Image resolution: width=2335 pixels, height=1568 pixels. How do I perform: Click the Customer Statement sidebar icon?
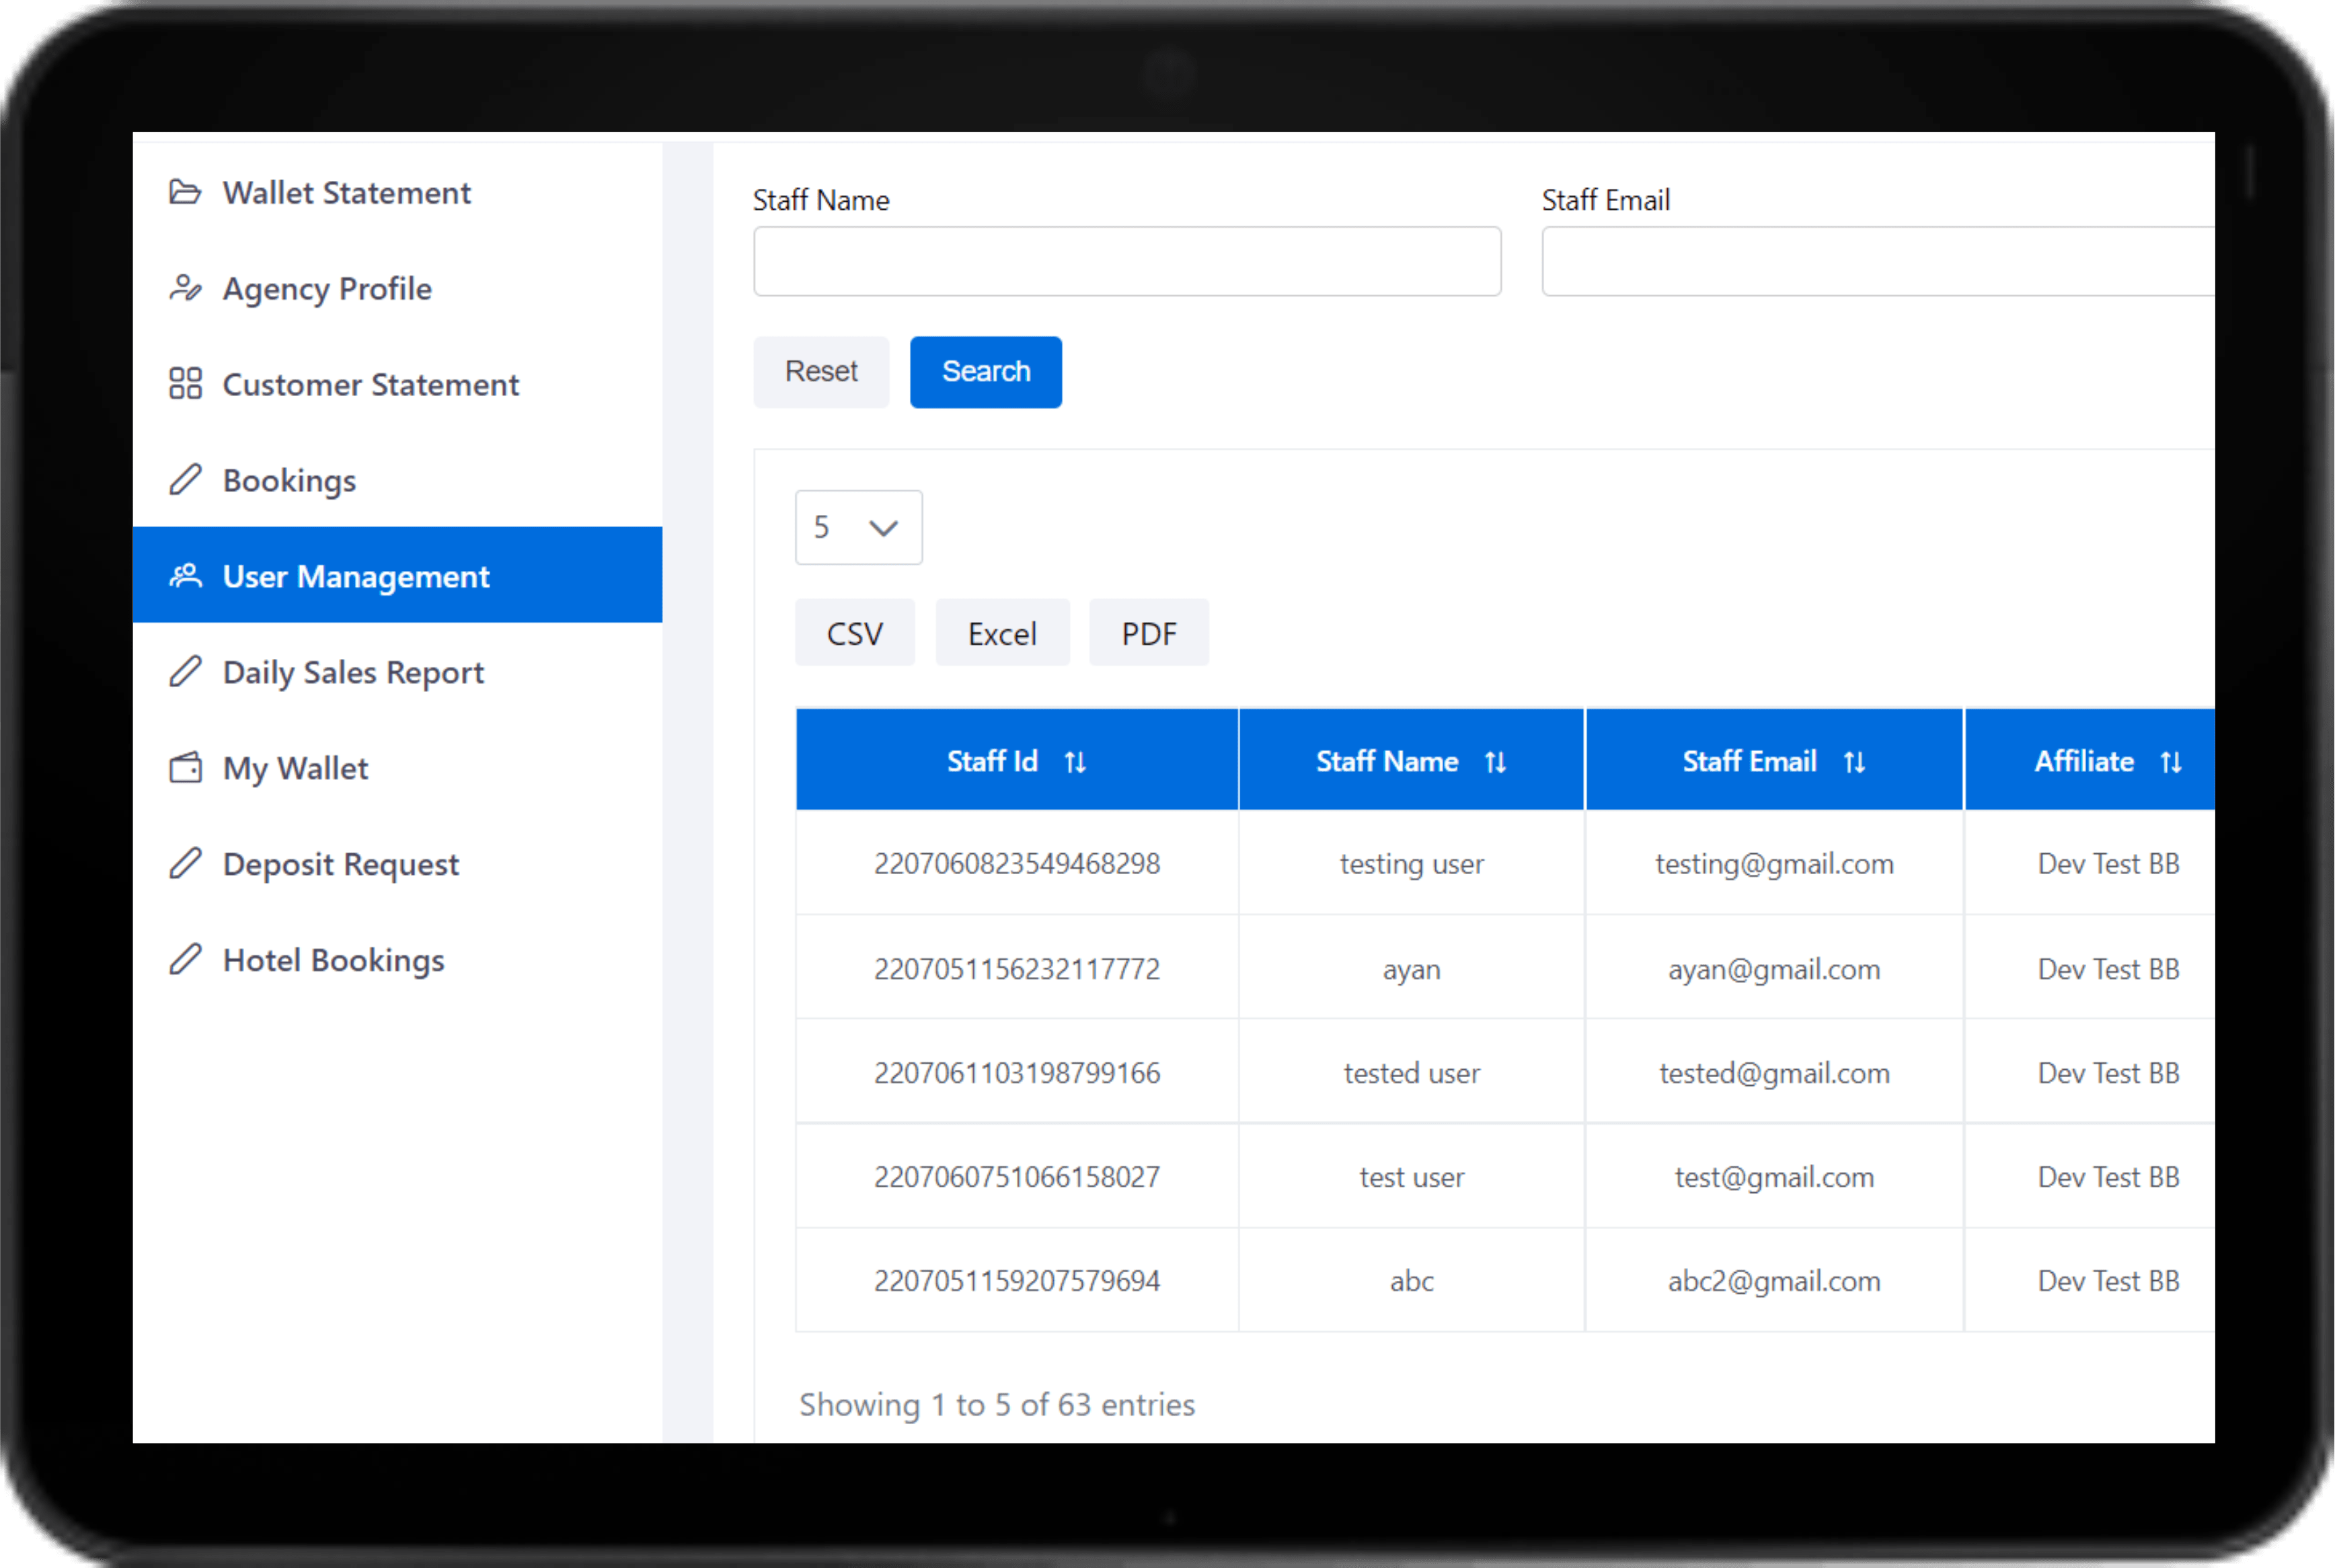[186, 383]
